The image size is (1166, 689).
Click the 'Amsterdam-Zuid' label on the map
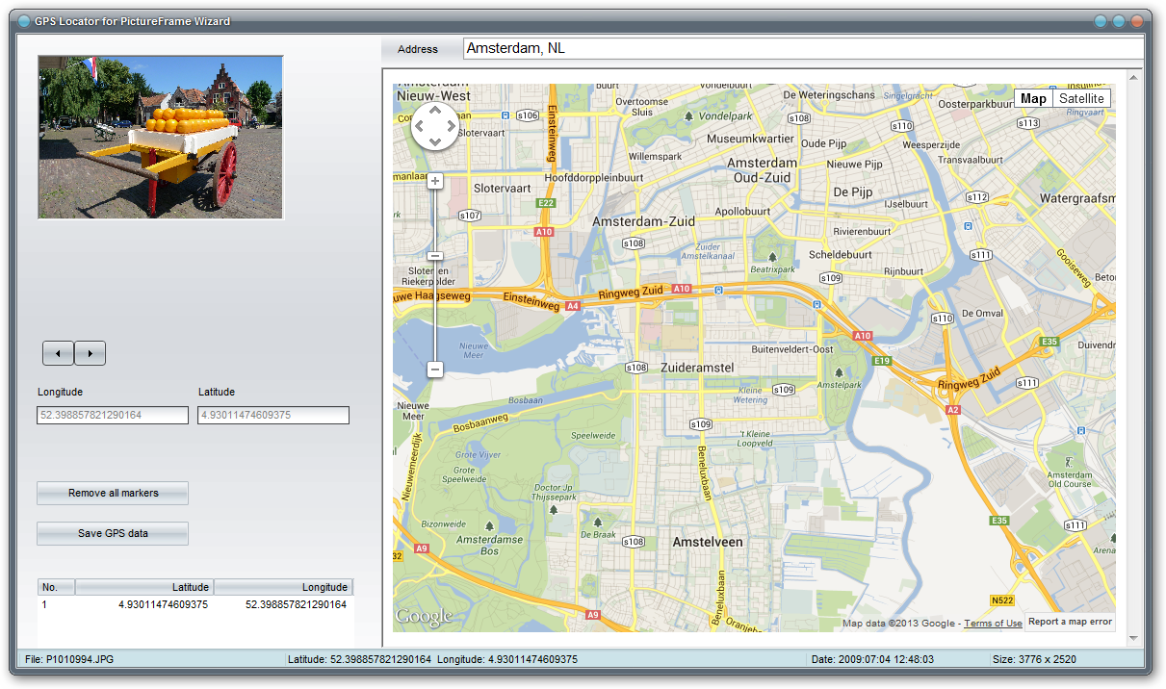click(x=643, y=221)
